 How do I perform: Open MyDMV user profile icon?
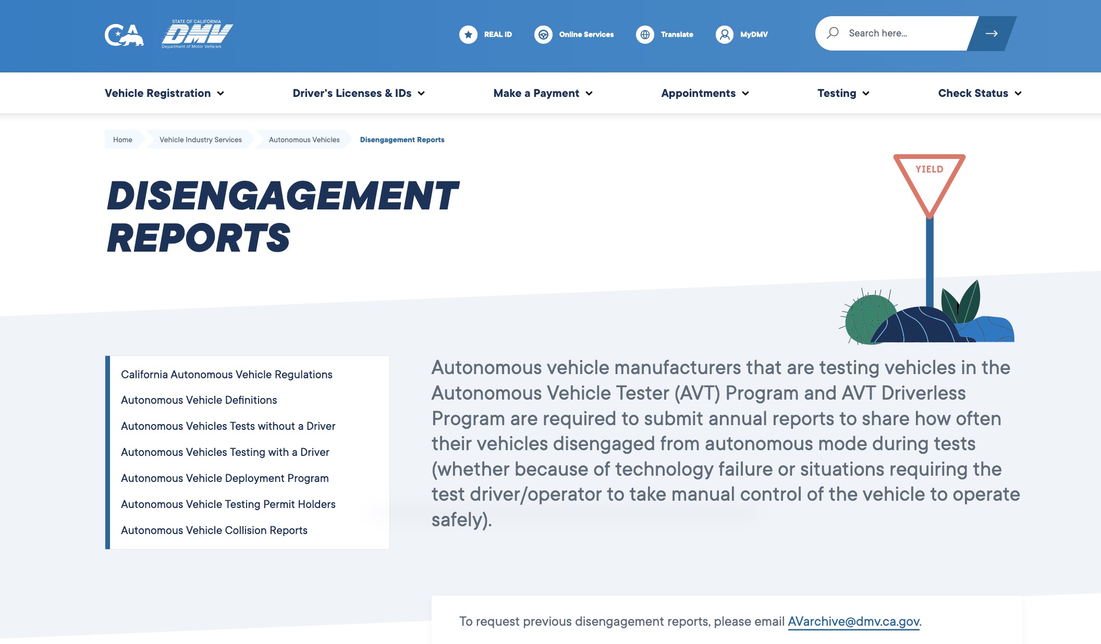pos(724,34)
